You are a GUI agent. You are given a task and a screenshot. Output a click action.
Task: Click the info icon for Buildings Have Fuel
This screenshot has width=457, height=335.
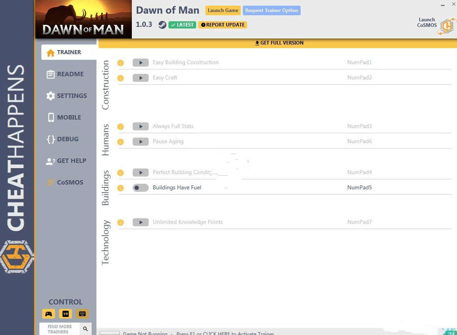click(x=120, y=188)
